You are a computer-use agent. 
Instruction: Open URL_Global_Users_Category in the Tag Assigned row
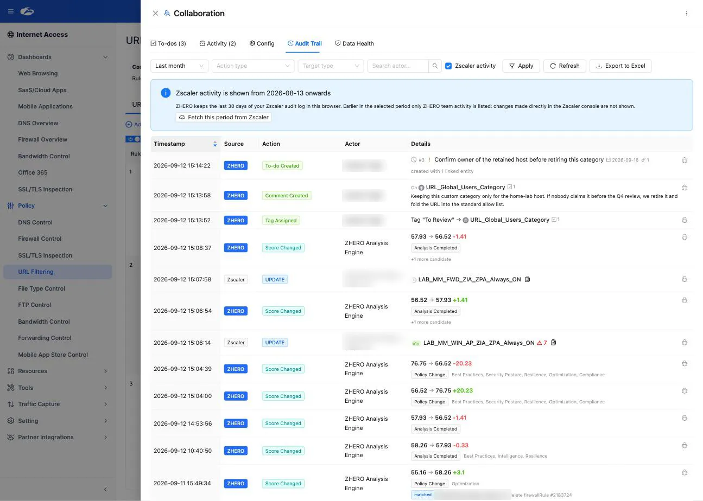[x=510, y=220]
